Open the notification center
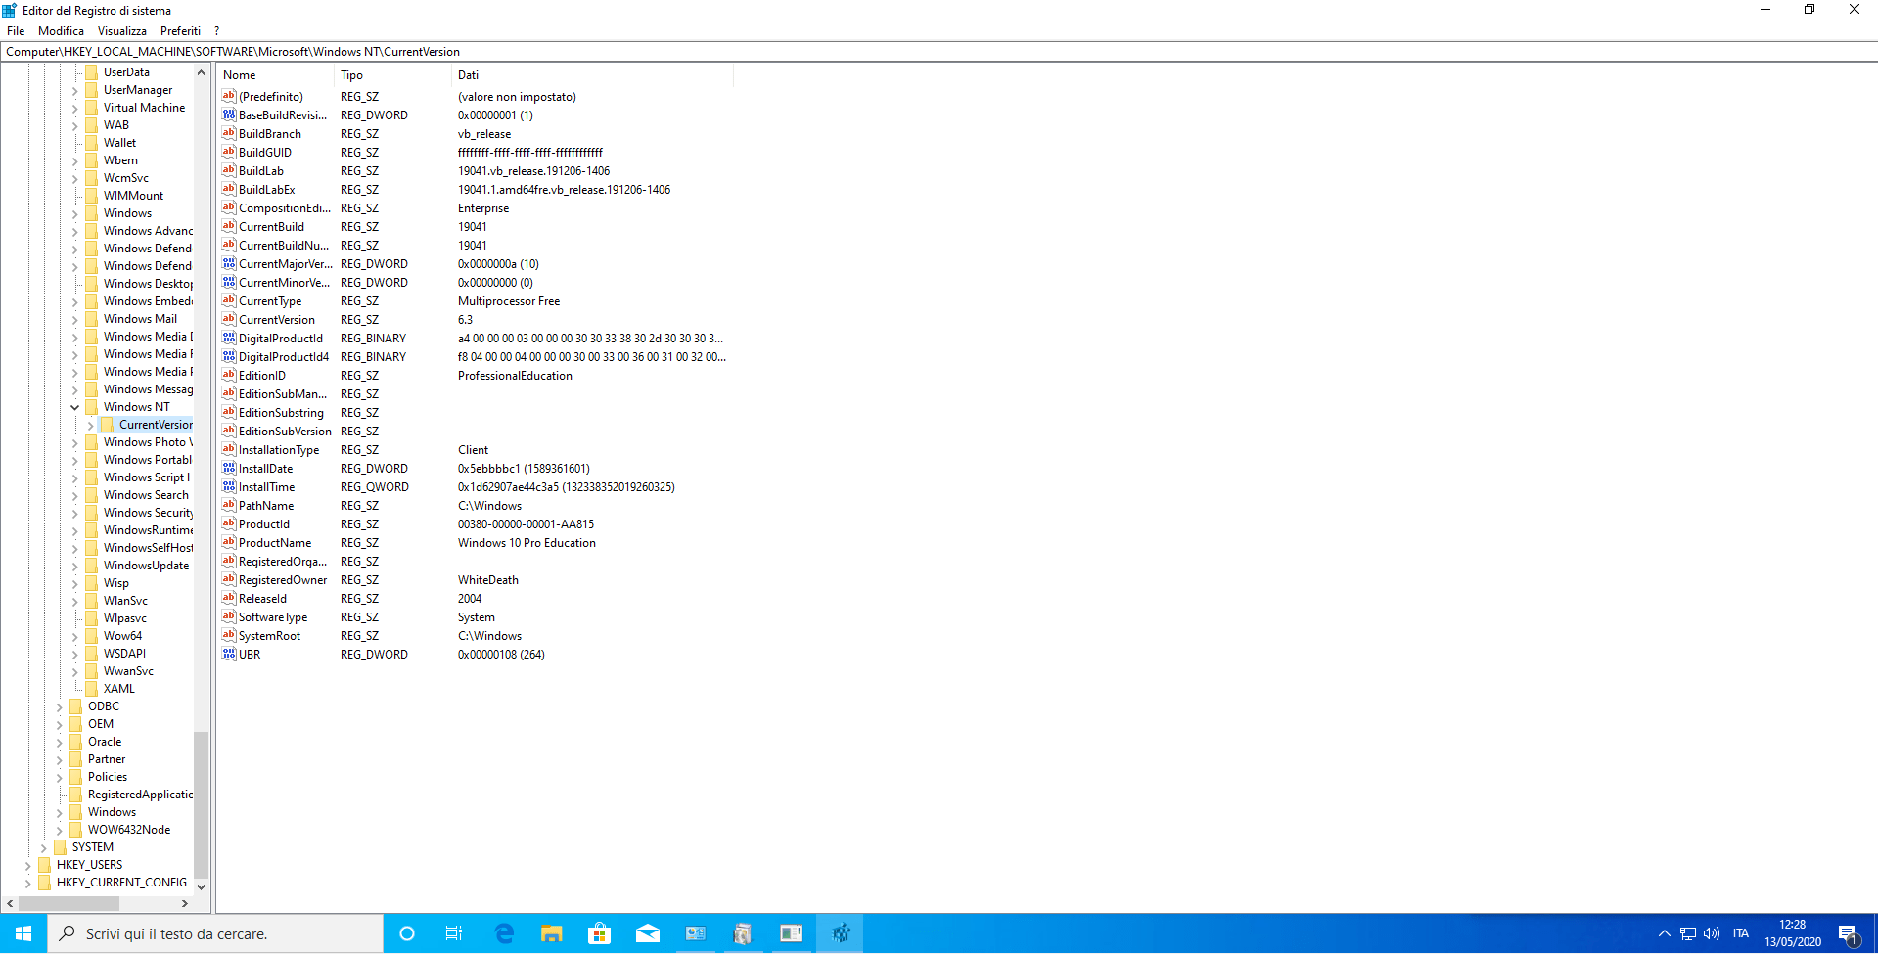 point(1848,934)
